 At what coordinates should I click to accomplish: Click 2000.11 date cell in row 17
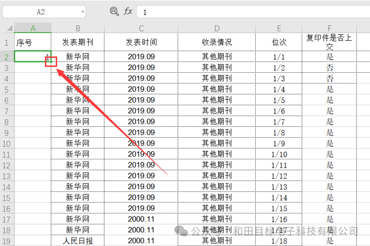click(x=141, y=220)
